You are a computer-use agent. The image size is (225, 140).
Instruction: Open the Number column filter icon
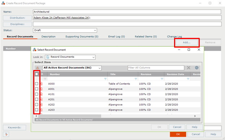105,79
